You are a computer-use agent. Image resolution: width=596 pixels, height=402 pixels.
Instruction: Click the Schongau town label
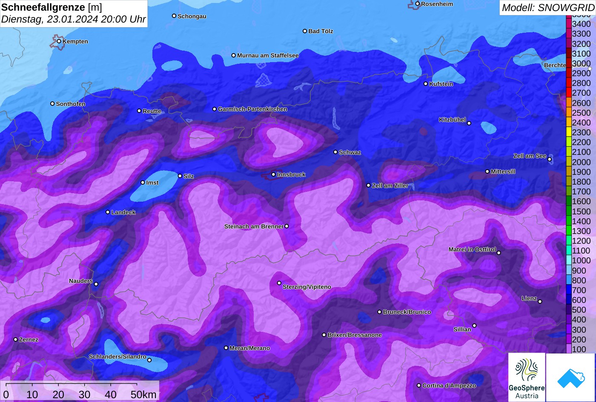[x=192, y=16]
